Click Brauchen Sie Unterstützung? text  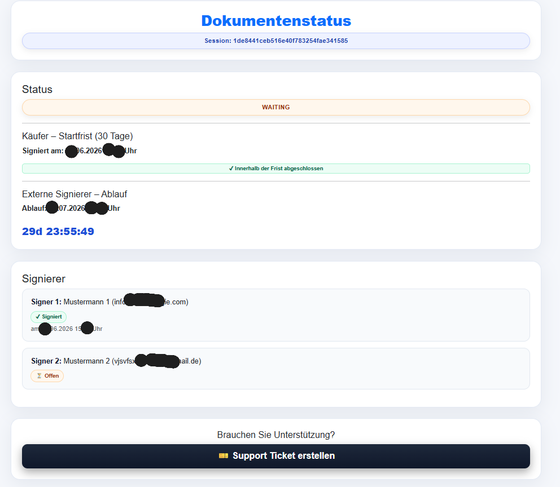pos(275,435)
